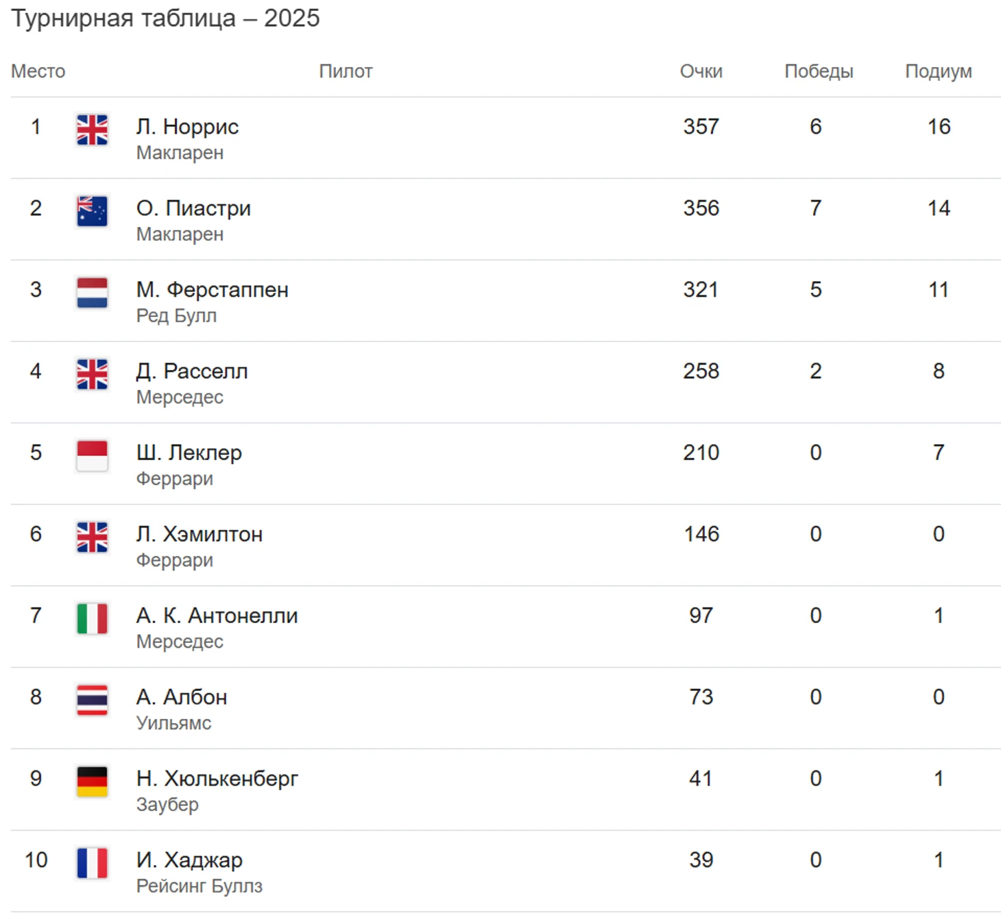Click the Очки column header
This screenshot has height=913, width=1001.
coord(701,71)
